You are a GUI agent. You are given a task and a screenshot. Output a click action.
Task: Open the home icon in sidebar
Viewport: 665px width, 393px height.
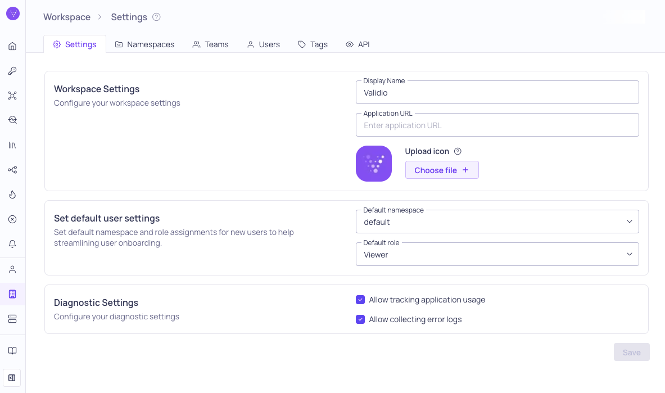click(x=12, y=46)
